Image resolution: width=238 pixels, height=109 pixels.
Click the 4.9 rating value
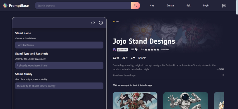tap(142, 50)
